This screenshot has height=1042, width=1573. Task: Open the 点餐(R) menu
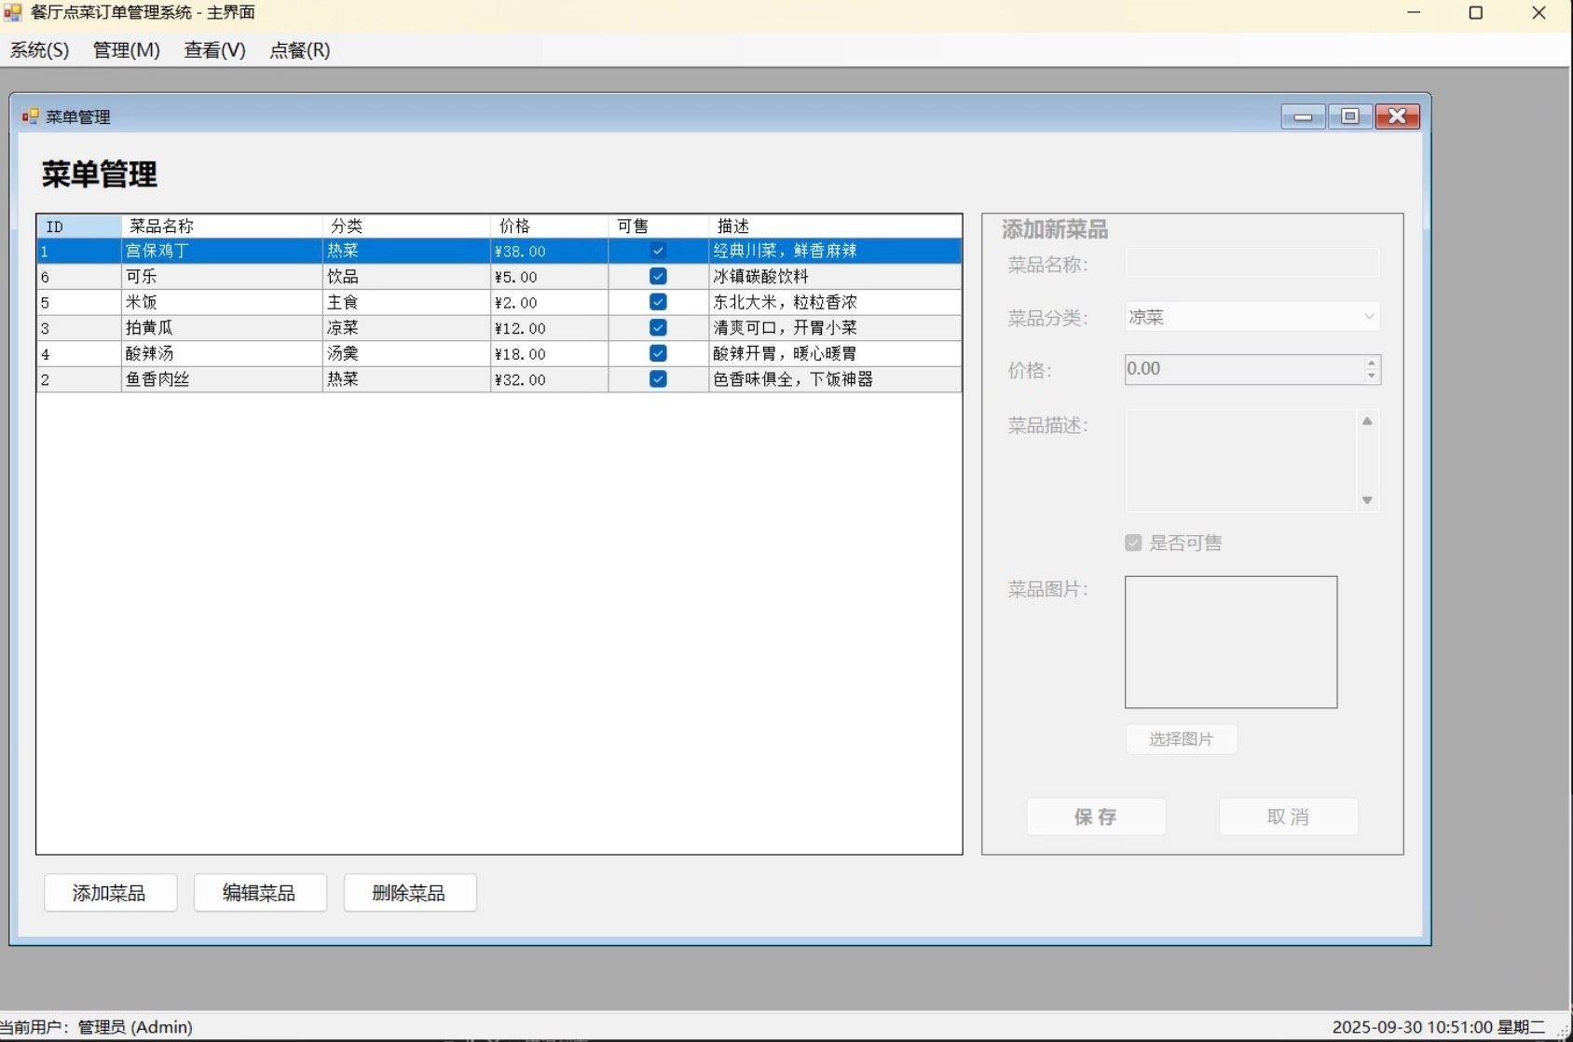(x=299, y=50)
